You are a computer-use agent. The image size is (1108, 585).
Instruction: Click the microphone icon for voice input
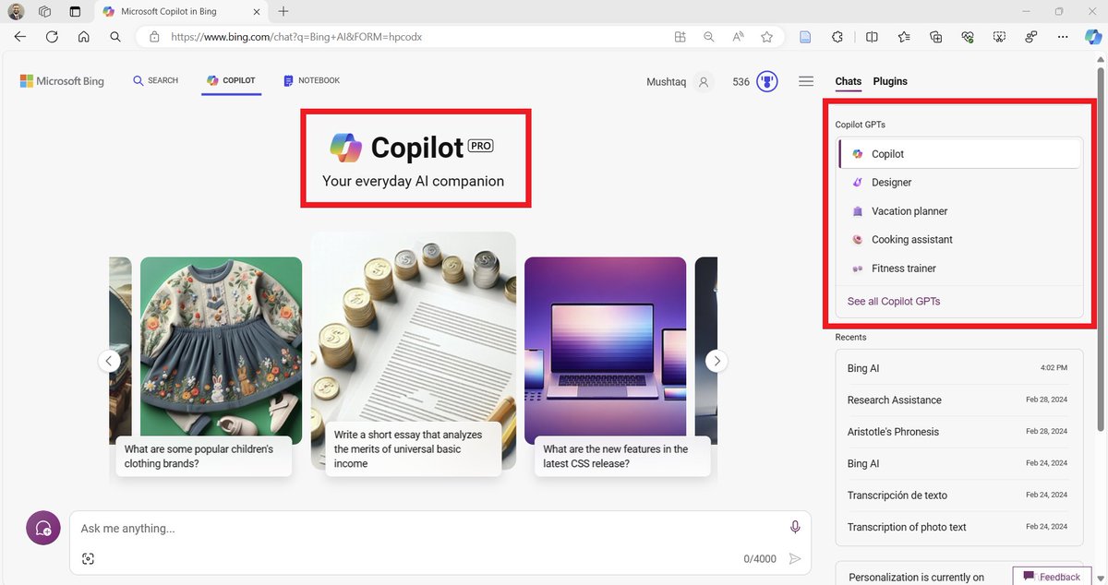[x=795, y=526]
